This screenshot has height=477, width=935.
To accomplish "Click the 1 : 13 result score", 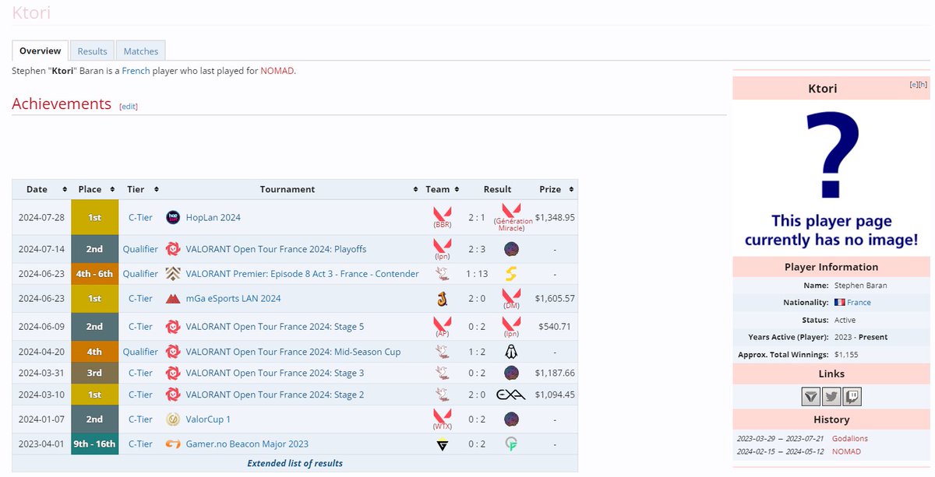I will pos(477,274).
